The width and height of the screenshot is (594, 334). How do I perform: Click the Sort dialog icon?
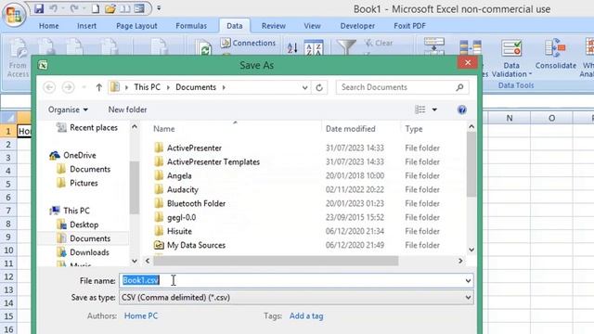[314, 47]
